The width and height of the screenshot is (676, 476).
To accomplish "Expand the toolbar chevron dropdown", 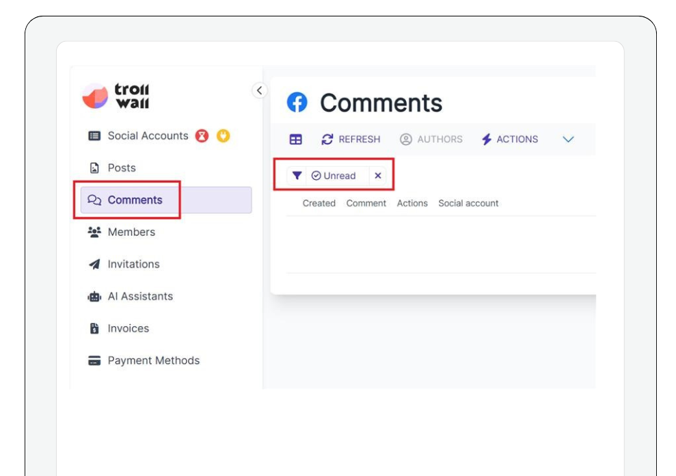I will (x=567, y=140).
